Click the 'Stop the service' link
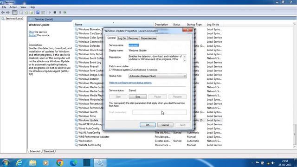The image size is (297, 167). tap(31, 32)
